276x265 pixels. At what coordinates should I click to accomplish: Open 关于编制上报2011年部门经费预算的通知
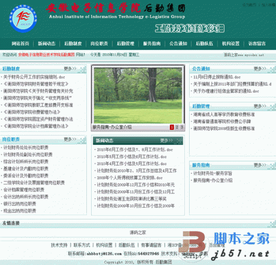(x=233, y=84)
